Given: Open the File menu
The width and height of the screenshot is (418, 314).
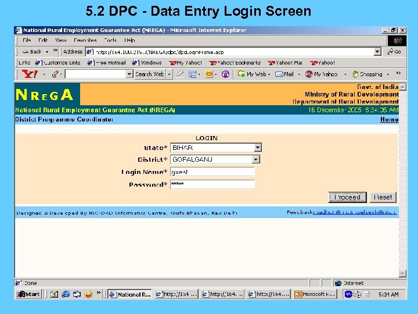Looking at the screenshot, I should [27, 40].
